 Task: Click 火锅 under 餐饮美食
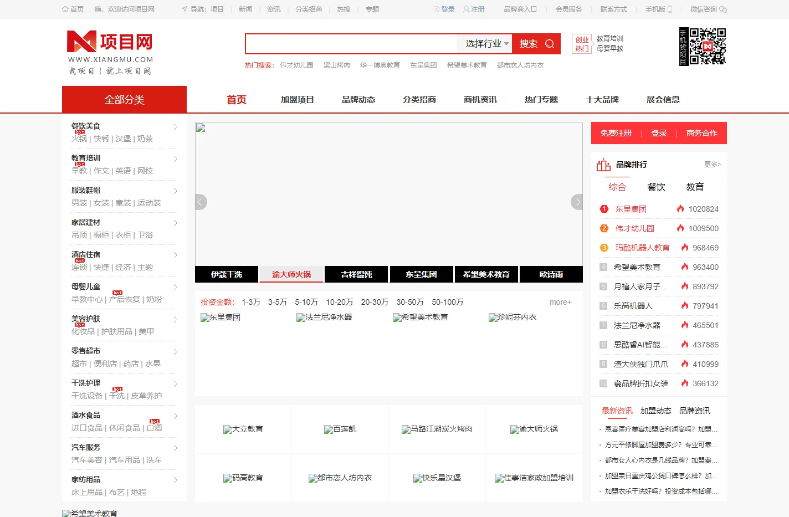(x=79, y=139)
